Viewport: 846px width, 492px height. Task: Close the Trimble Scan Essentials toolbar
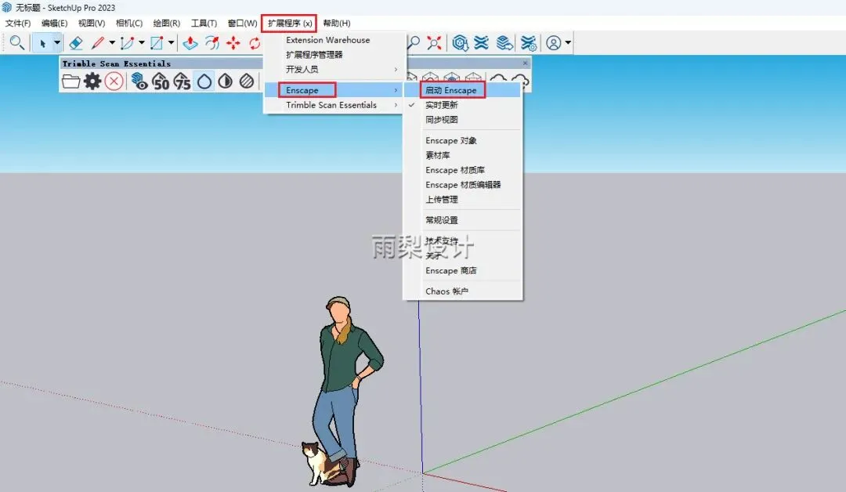point(525,63)
